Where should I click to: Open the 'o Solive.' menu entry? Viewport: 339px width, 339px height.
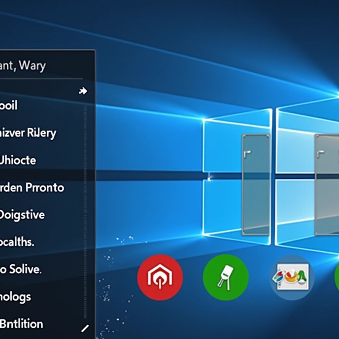21,269
